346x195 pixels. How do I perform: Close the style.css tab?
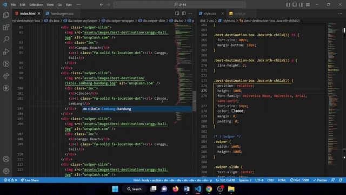pyautogui.click(x=222, y=14)
